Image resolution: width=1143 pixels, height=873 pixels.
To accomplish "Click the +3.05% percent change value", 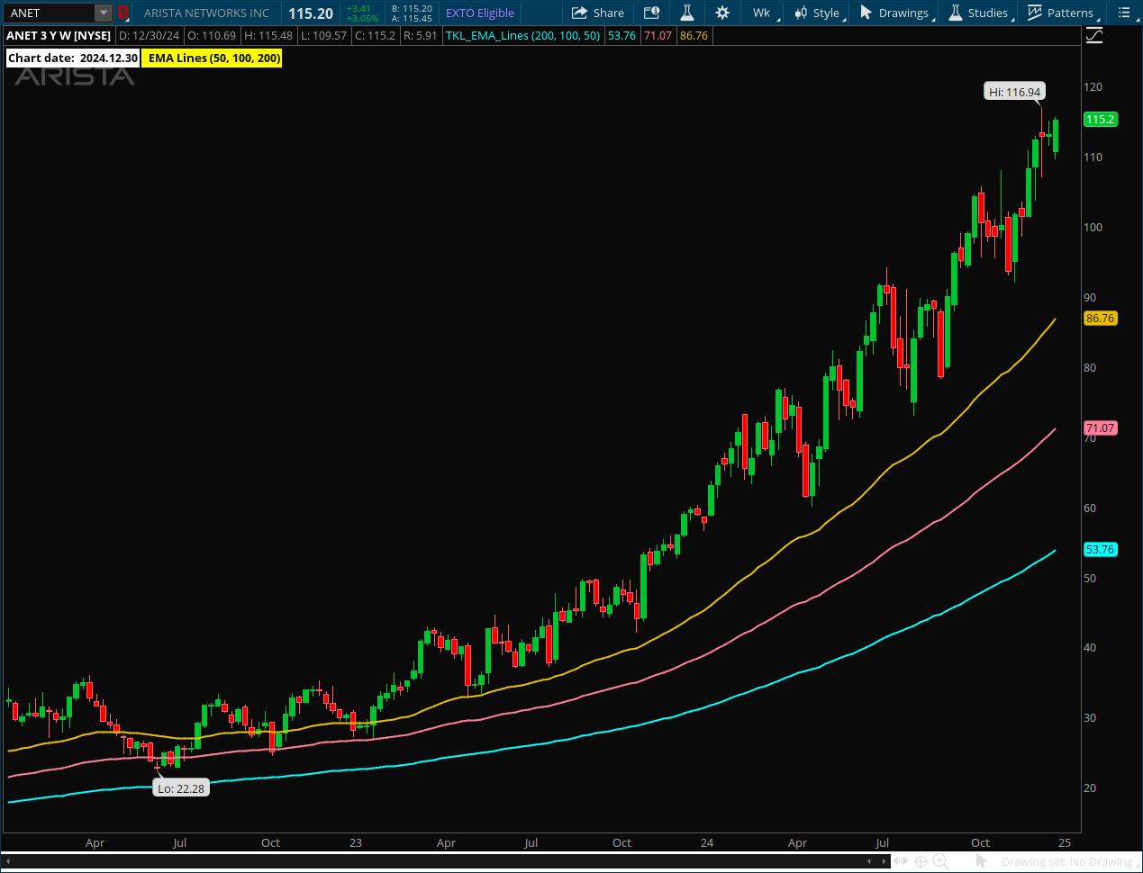I will click(x=362, y=18).
